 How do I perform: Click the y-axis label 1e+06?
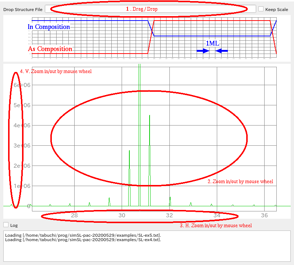click(22, 186)
